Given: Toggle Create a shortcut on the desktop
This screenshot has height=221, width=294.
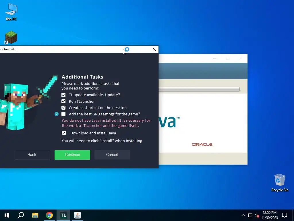Looking at the screenshot, I should (63, 108).
